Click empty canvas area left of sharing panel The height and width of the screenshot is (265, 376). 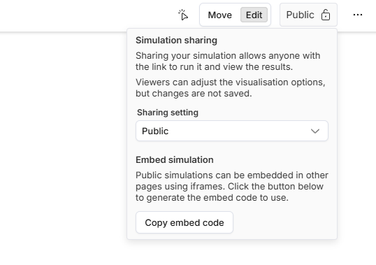pos(62,132)
